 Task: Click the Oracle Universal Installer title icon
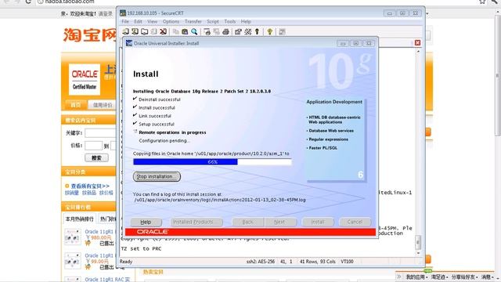[x=129, y=43]
